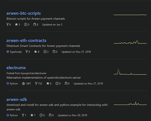The width and height of the screenshot is (151, 121).
Task: Click pull requests icon of arwen-sdk
Action: (50, 115)
